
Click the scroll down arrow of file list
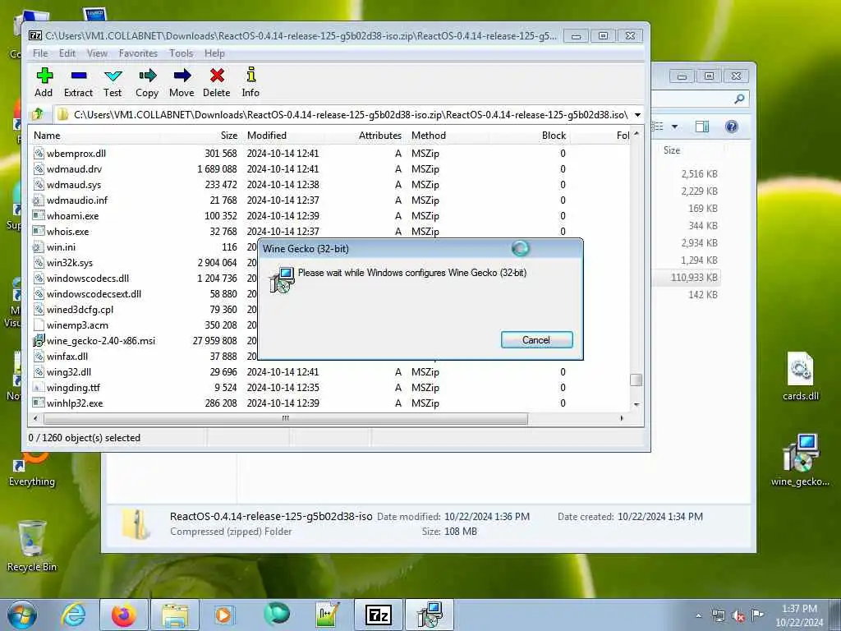(x=636, y=404)
